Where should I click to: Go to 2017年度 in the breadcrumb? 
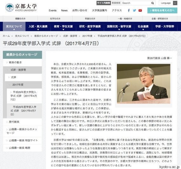click(x=87, y=36)
